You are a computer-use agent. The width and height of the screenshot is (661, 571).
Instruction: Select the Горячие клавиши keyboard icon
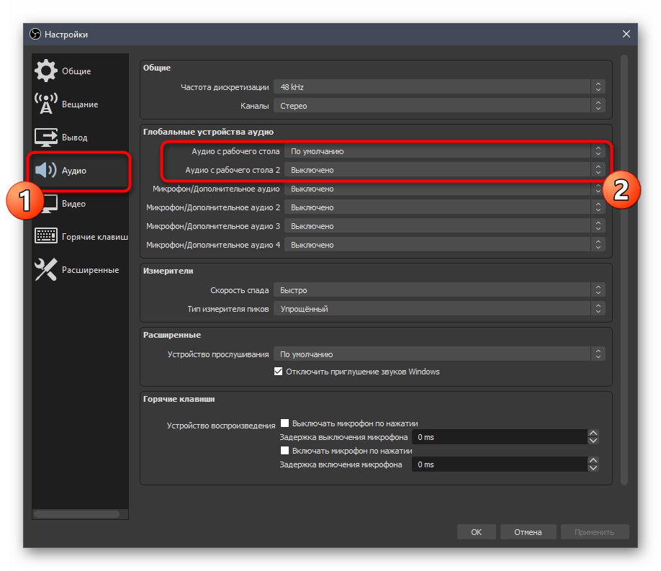46,237
